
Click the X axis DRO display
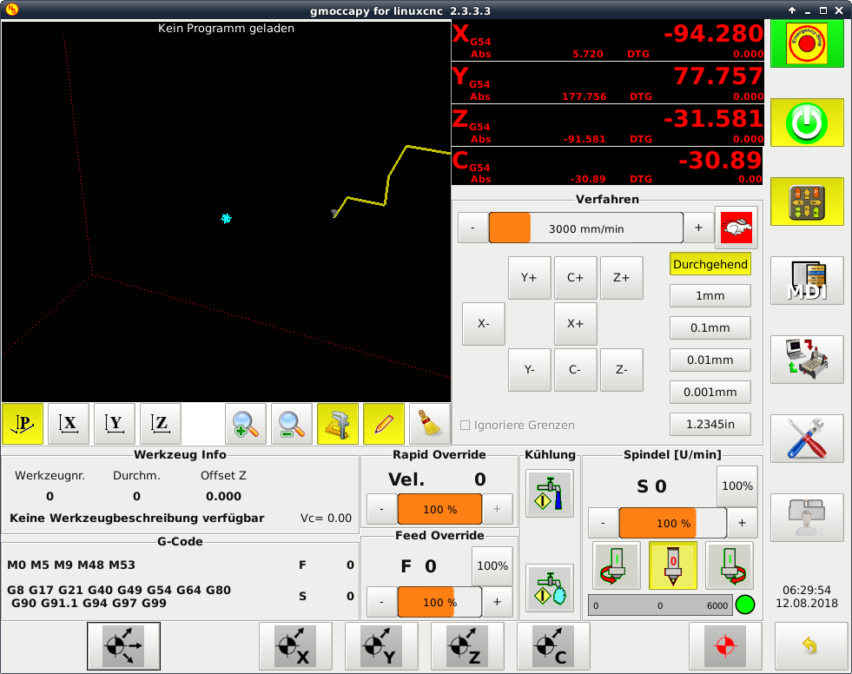coord(607,40)
